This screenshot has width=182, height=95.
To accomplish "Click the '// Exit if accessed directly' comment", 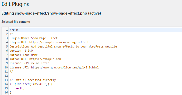I will coord(33,80).
